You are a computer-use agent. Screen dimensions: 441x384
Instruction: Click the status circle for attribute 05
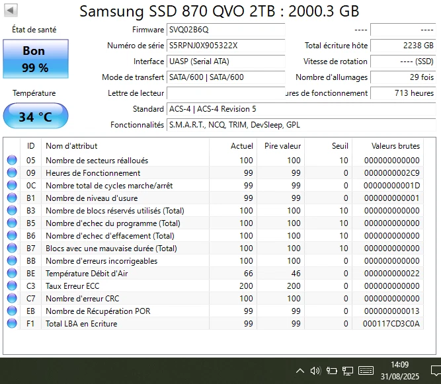click(x=12, y=160)
